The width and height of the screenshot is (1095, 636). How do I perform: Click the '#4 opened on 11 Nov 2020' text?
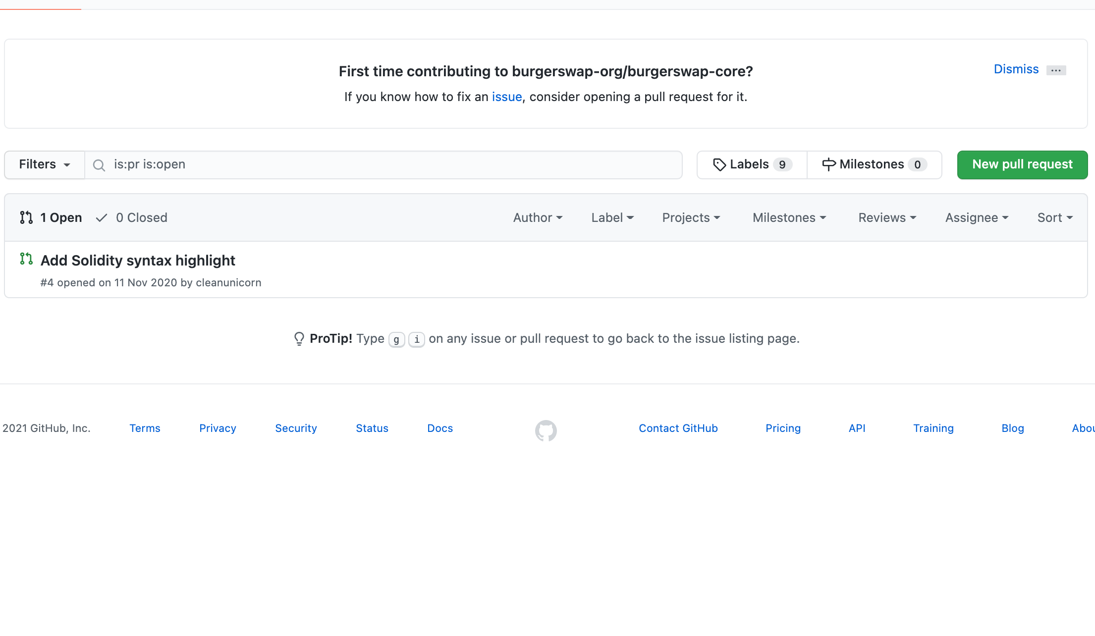109,283
